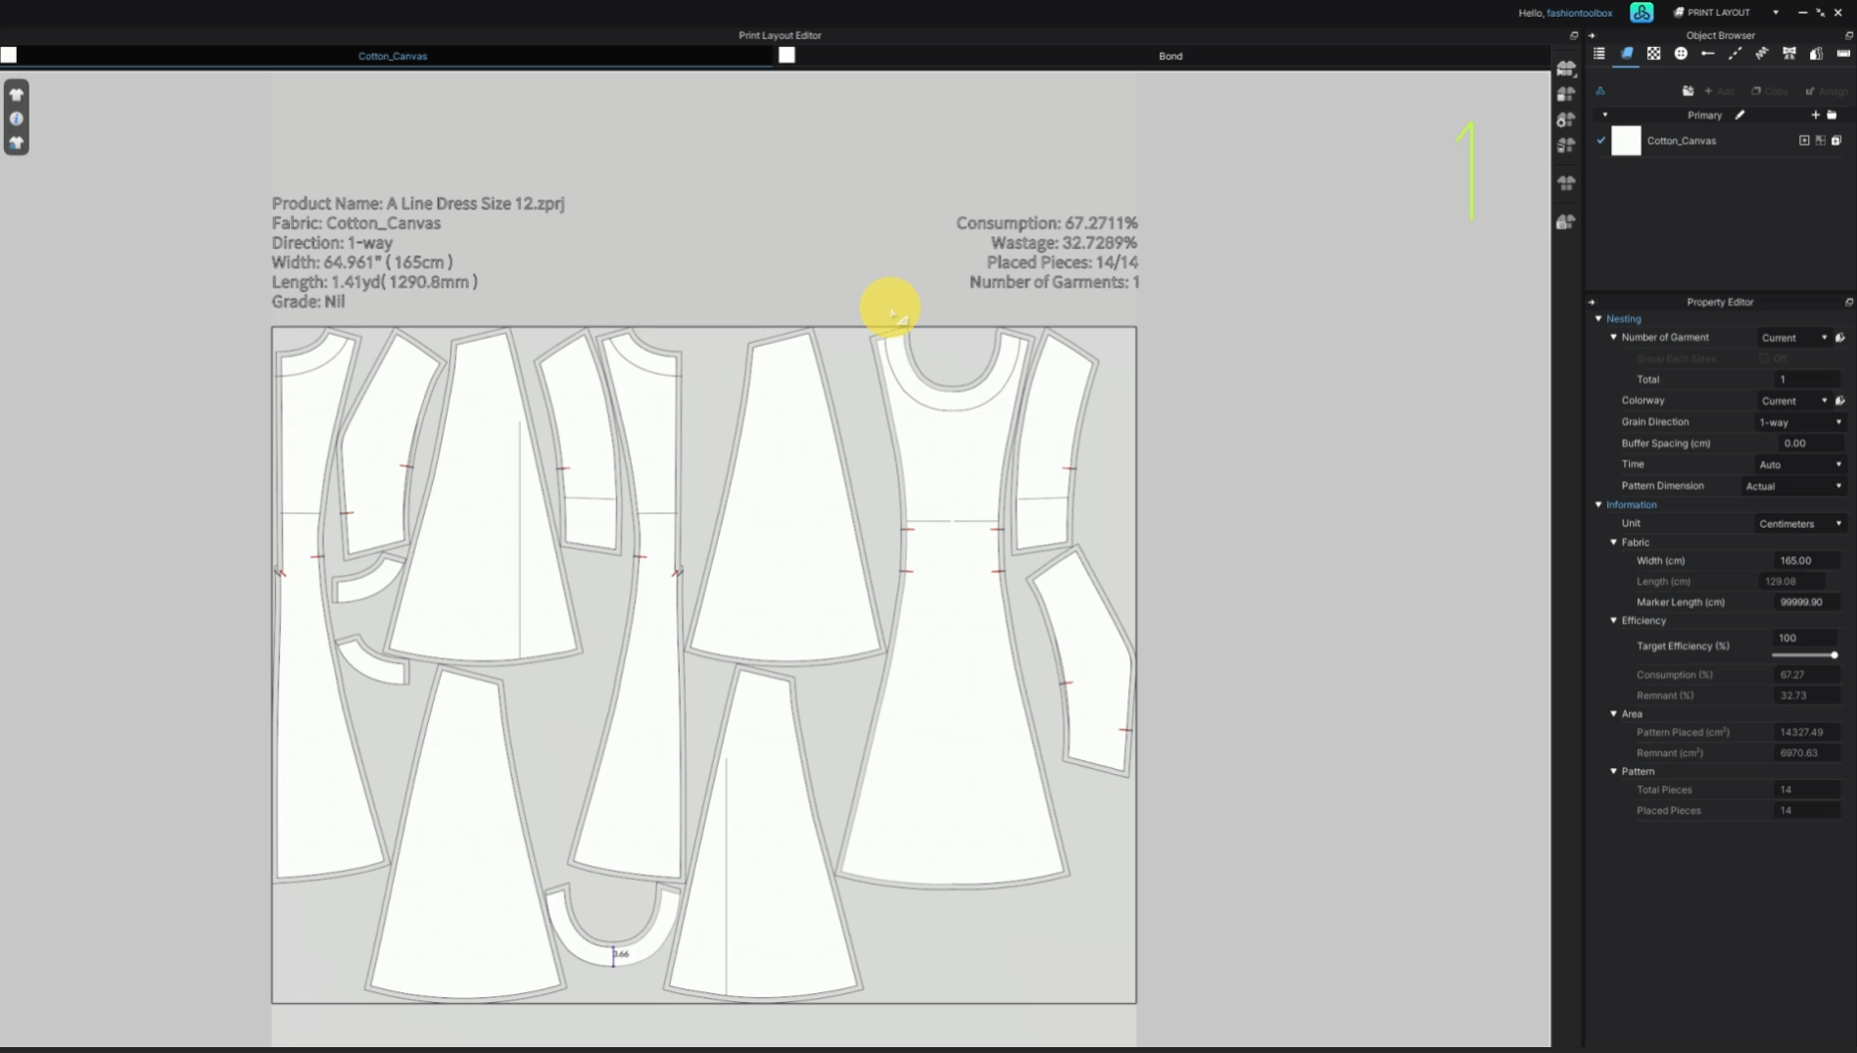
Task: Click the Cotton_Canvas white fabric swatch thumbnail
Action: pos(1626,140)
